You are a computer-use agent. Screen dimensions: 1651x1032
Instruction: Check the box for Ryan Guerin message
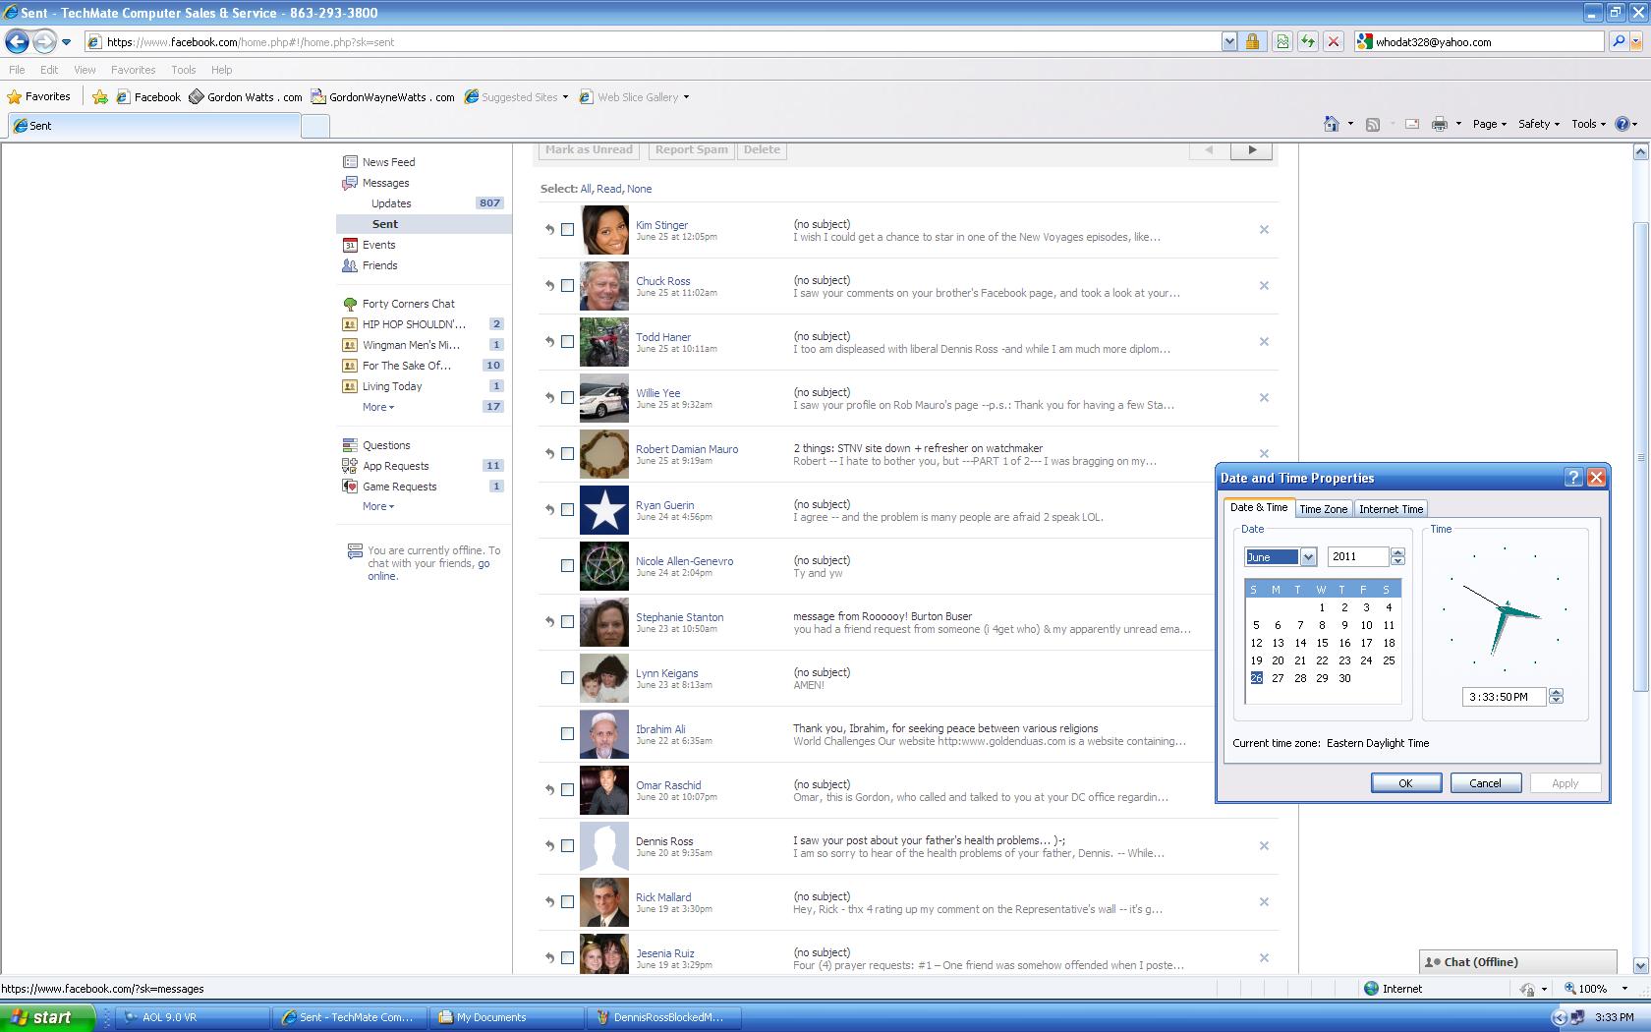tap(567, 509)
